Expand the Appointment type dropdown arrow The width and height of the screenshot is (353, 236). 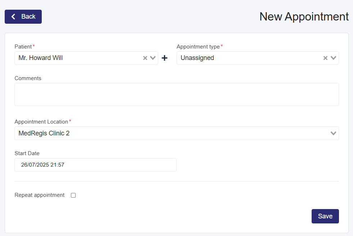click(334, 58)
